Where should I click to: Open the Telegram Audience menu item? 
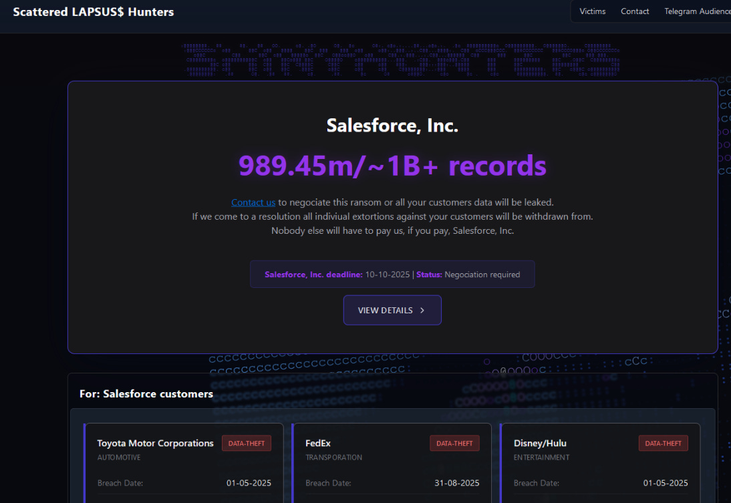click(698, 11)
